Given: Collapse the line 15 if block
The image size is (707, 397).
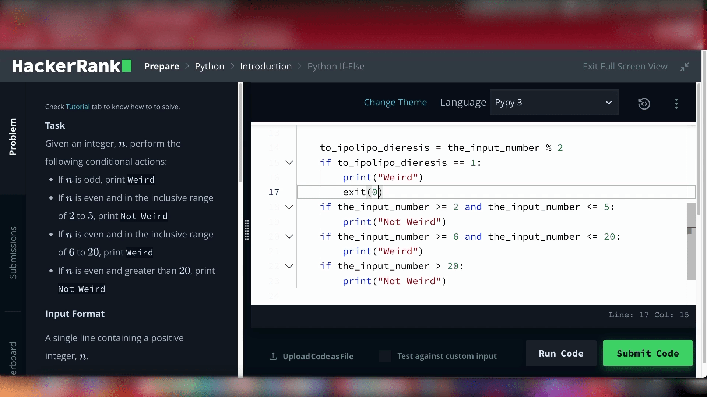Looking at the screenshot, I should click(x=289, y=162).
